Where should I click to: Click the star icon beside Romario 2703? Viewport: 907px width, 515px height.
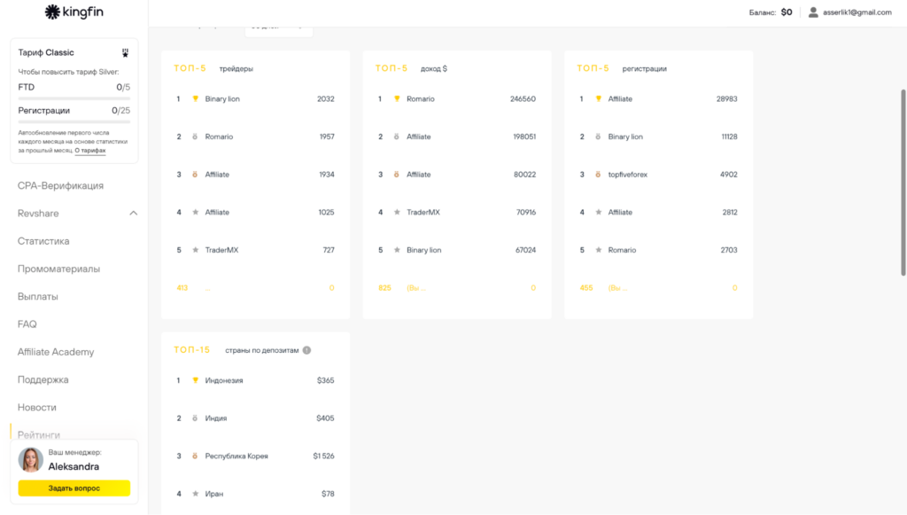pos(598,250)
